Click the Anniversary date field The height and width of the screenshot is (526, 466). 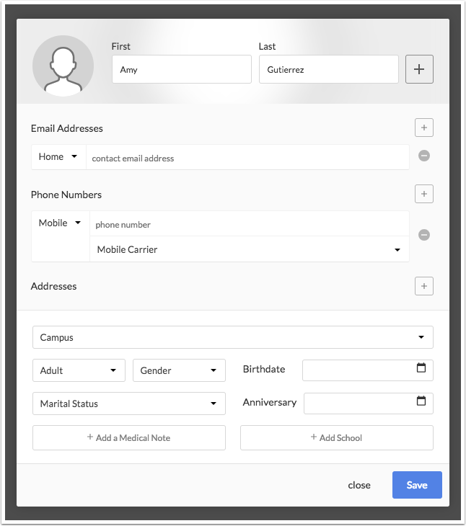tap(369, 404)
